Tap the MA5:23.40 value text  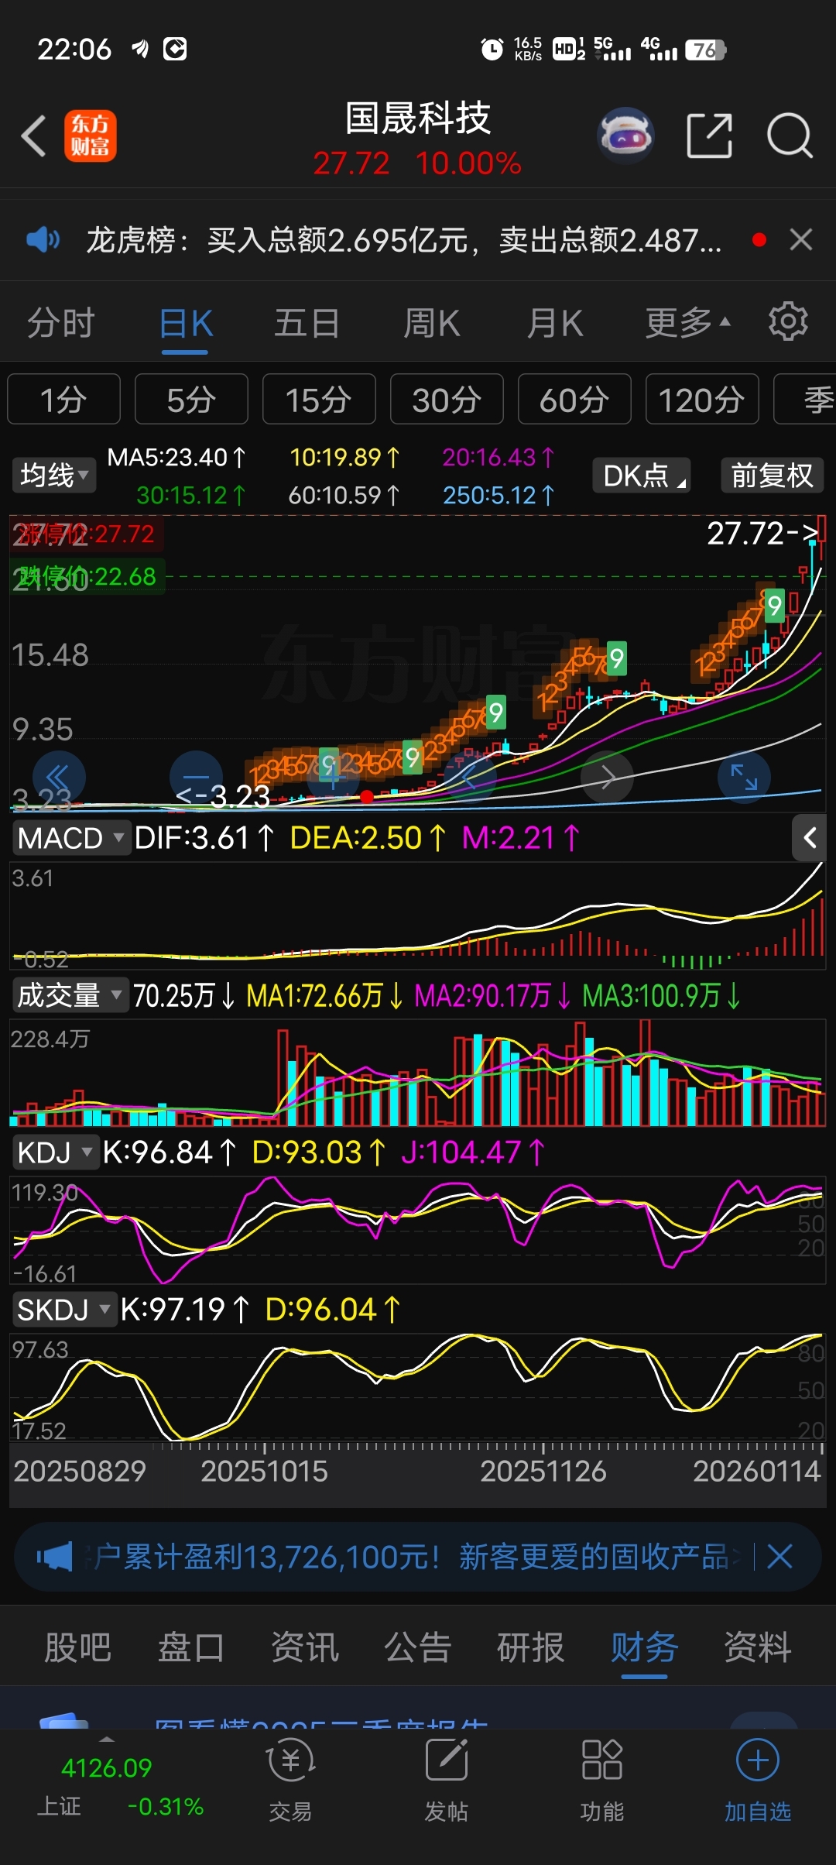pos(176,457)
